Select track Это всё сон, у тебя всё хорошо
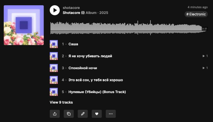Viewport: 213px width, 122px height. (x=129, y=80)
